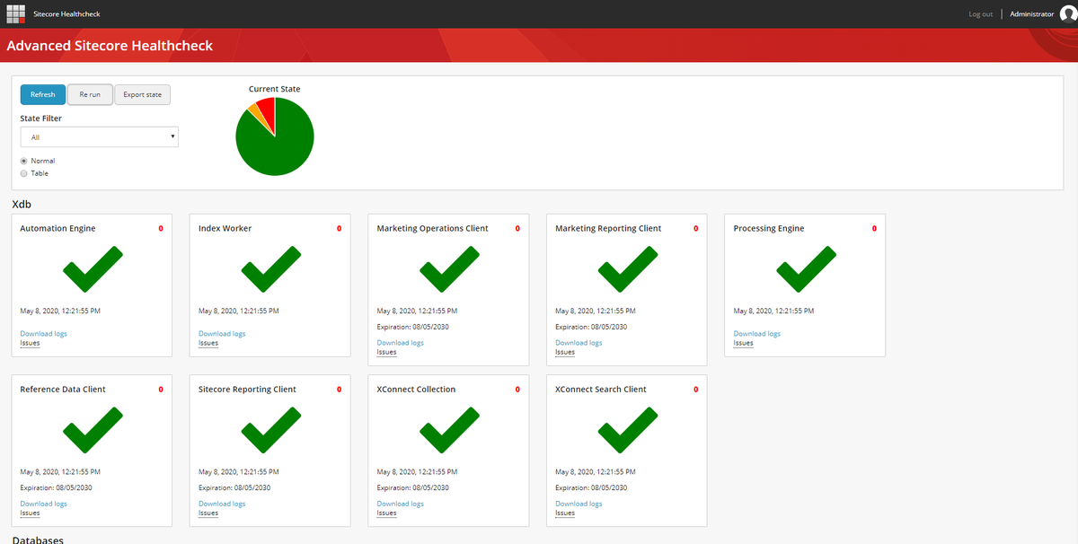Click XConnect Search Client green checkmark
Image resolution: width=1078 pixels, height=544 pixels.
click(628, 430)
